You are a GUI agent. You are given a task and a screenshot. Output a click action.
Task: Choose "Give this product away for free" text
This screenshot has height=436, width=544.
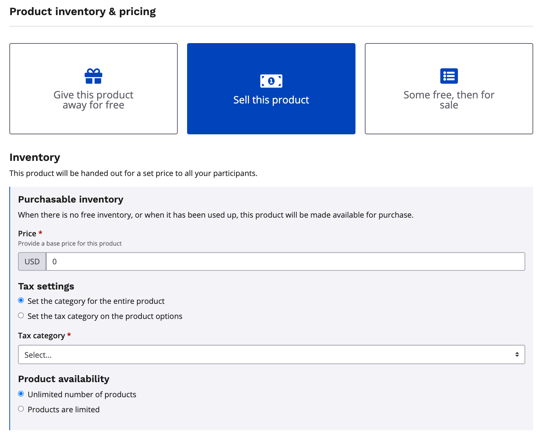click(x=93, y=100)
